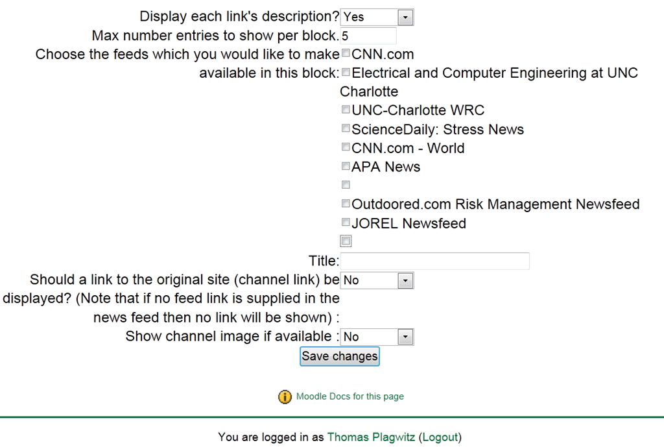Open the link description display dropdown
Image resolution: width=664 pixels, height=447 pixels.
[377, 17]
